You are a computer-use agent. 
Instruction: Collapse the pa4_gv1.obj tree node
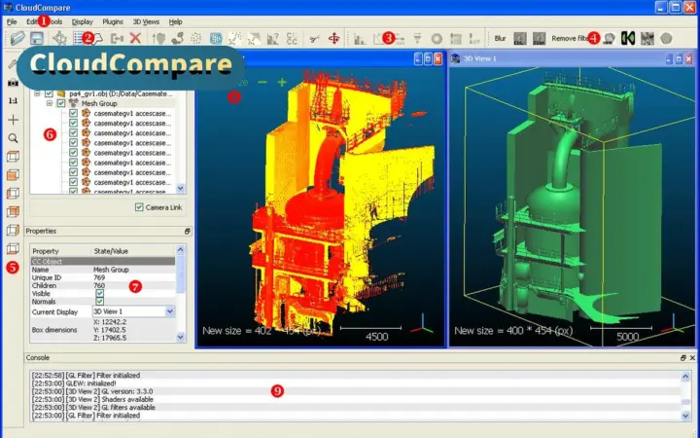click(x=38, y=93)
